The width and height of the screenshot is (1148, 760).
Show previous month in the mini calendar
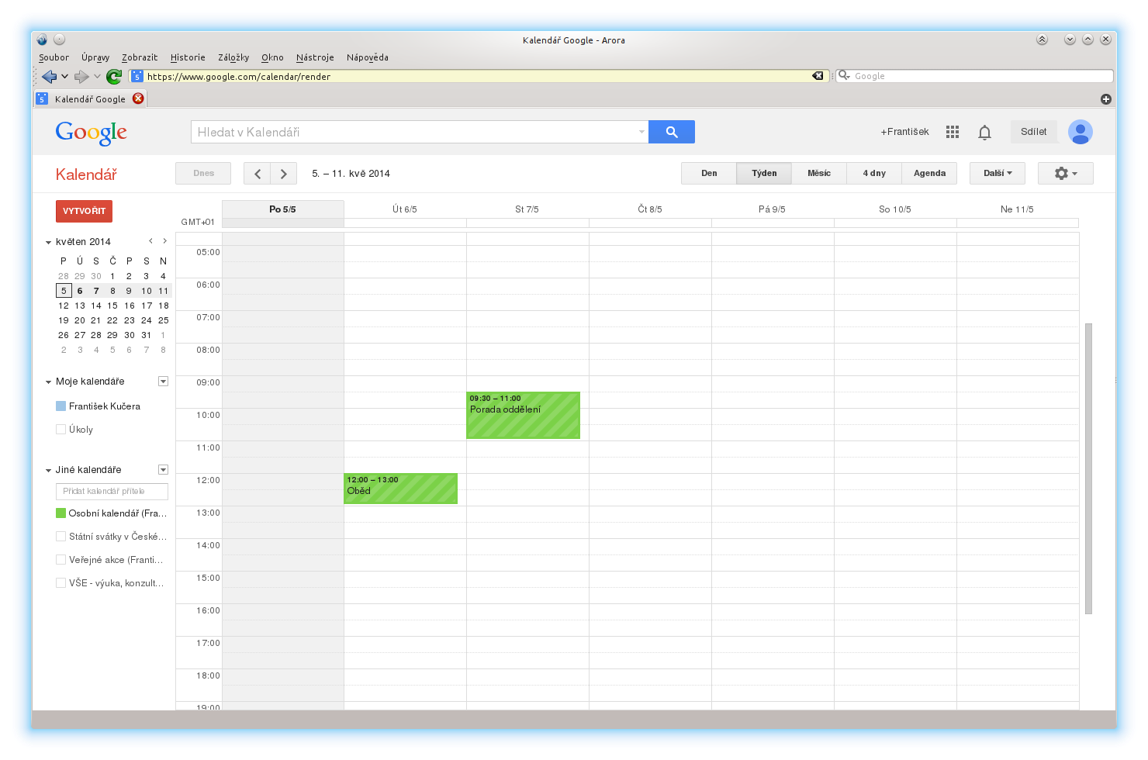click(150, 241)
